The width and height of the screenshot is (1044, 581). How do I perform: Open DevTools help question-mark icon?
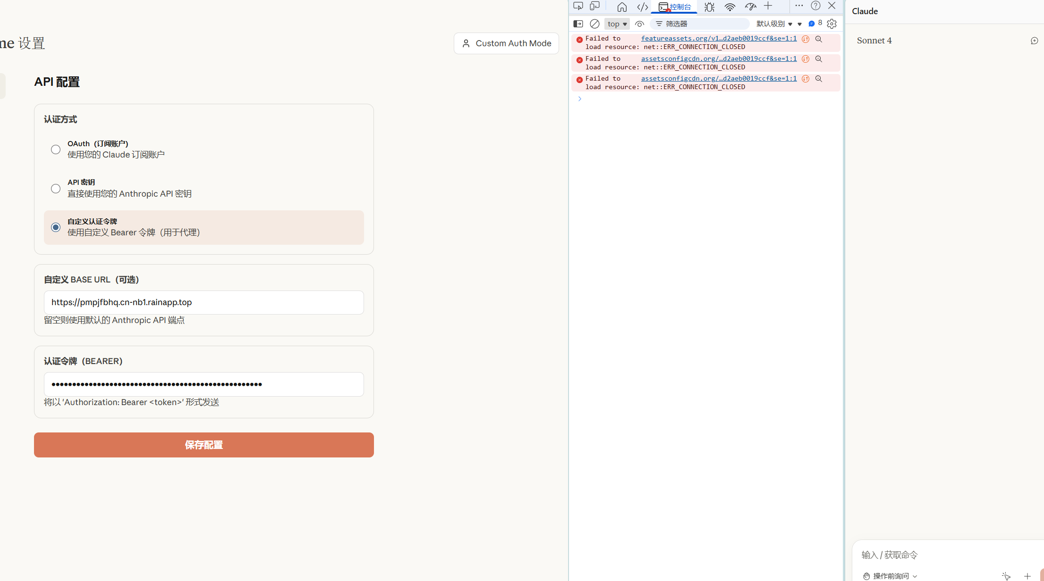815,6
